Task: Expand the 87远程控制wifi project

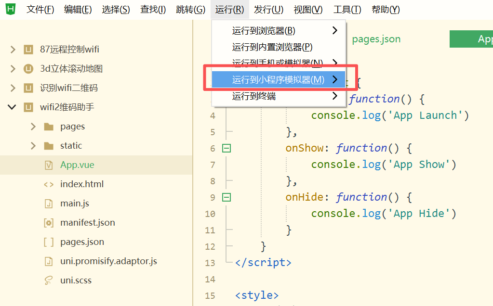Action: pos(13,50)
